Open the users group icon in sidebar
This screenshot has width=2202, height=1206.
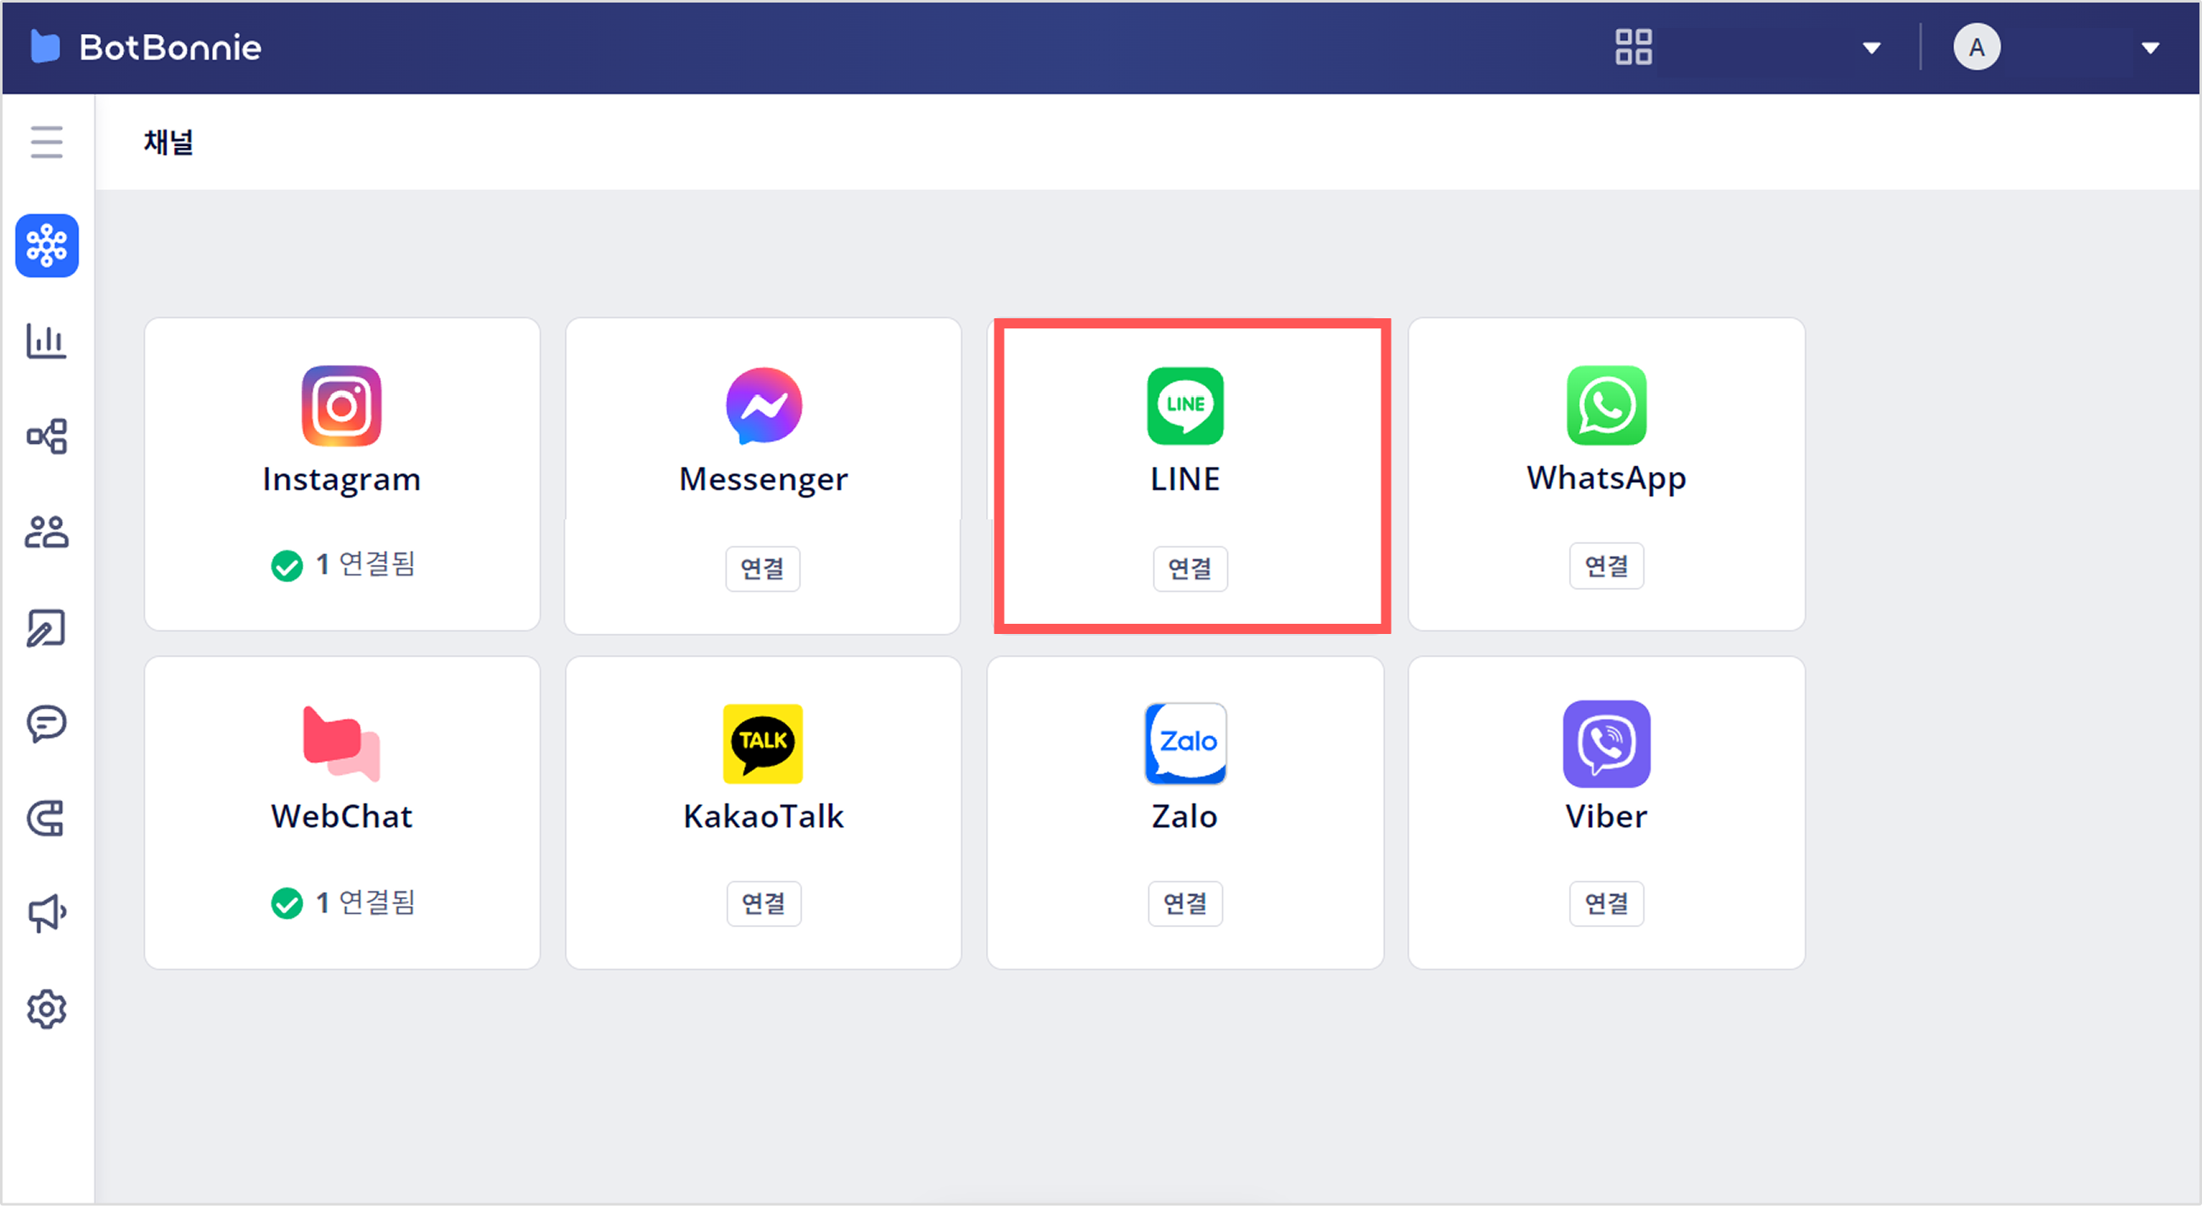coord(47,531)
